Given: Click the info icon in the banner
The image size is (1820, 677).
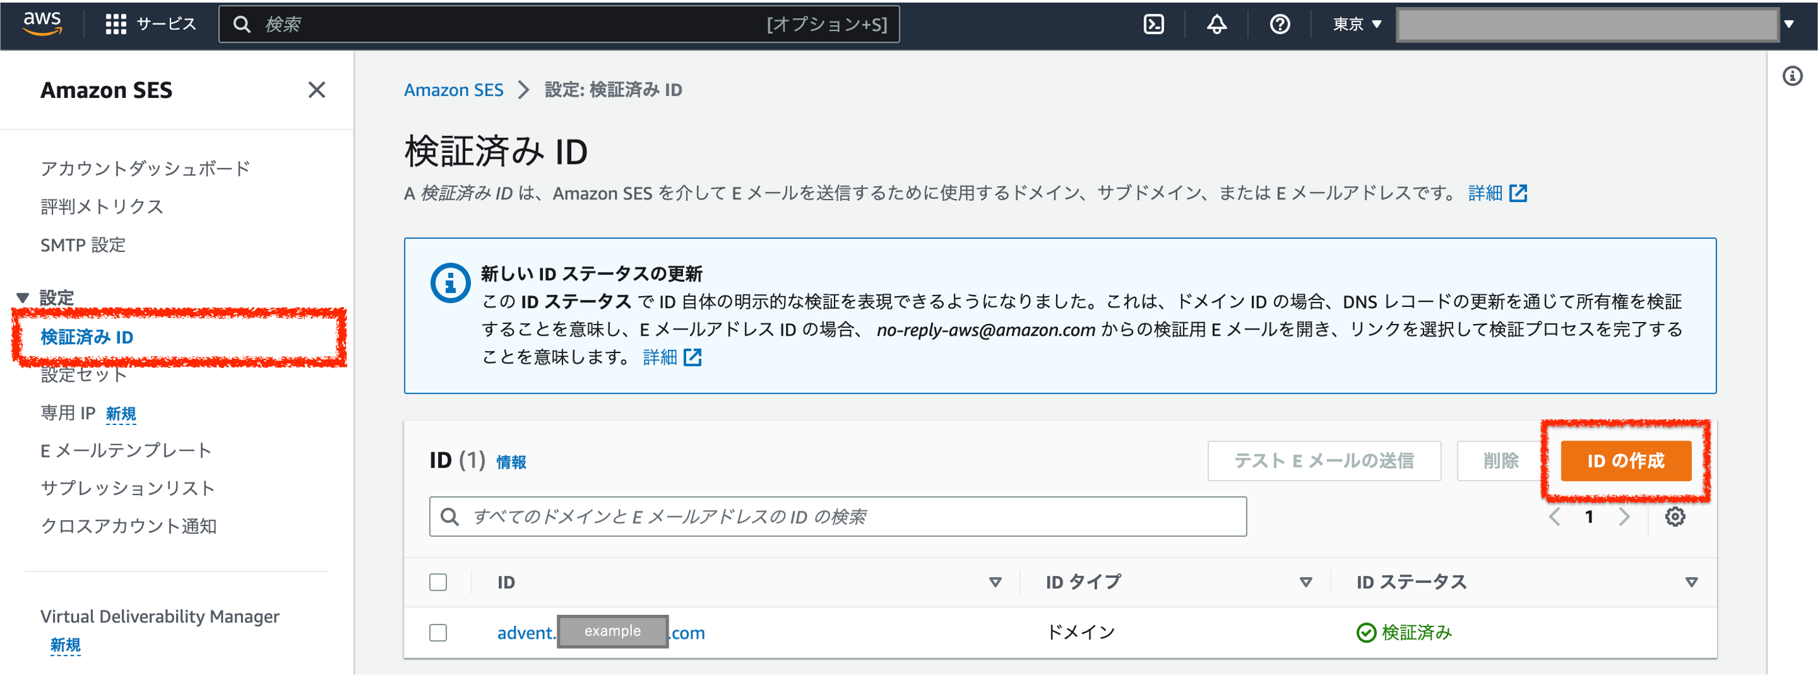Looking at the screenshot, I should pyautogui.click(x=450, y=282).
